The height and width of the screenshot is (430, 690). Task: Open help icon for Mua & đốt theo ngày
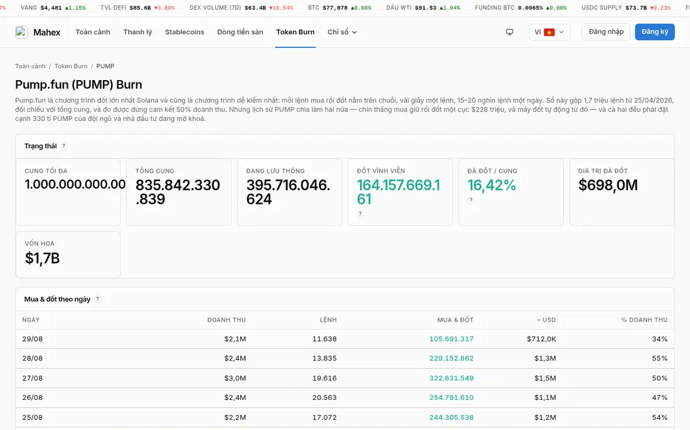pos(98,299)
